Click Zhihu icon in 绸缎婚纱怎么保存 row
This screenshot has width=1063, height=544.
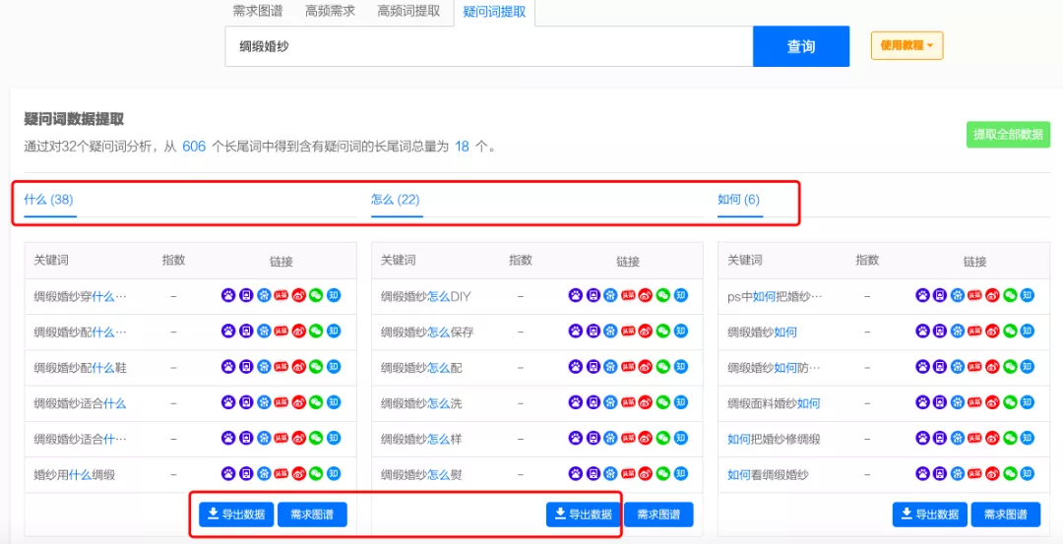pos(680,332)
